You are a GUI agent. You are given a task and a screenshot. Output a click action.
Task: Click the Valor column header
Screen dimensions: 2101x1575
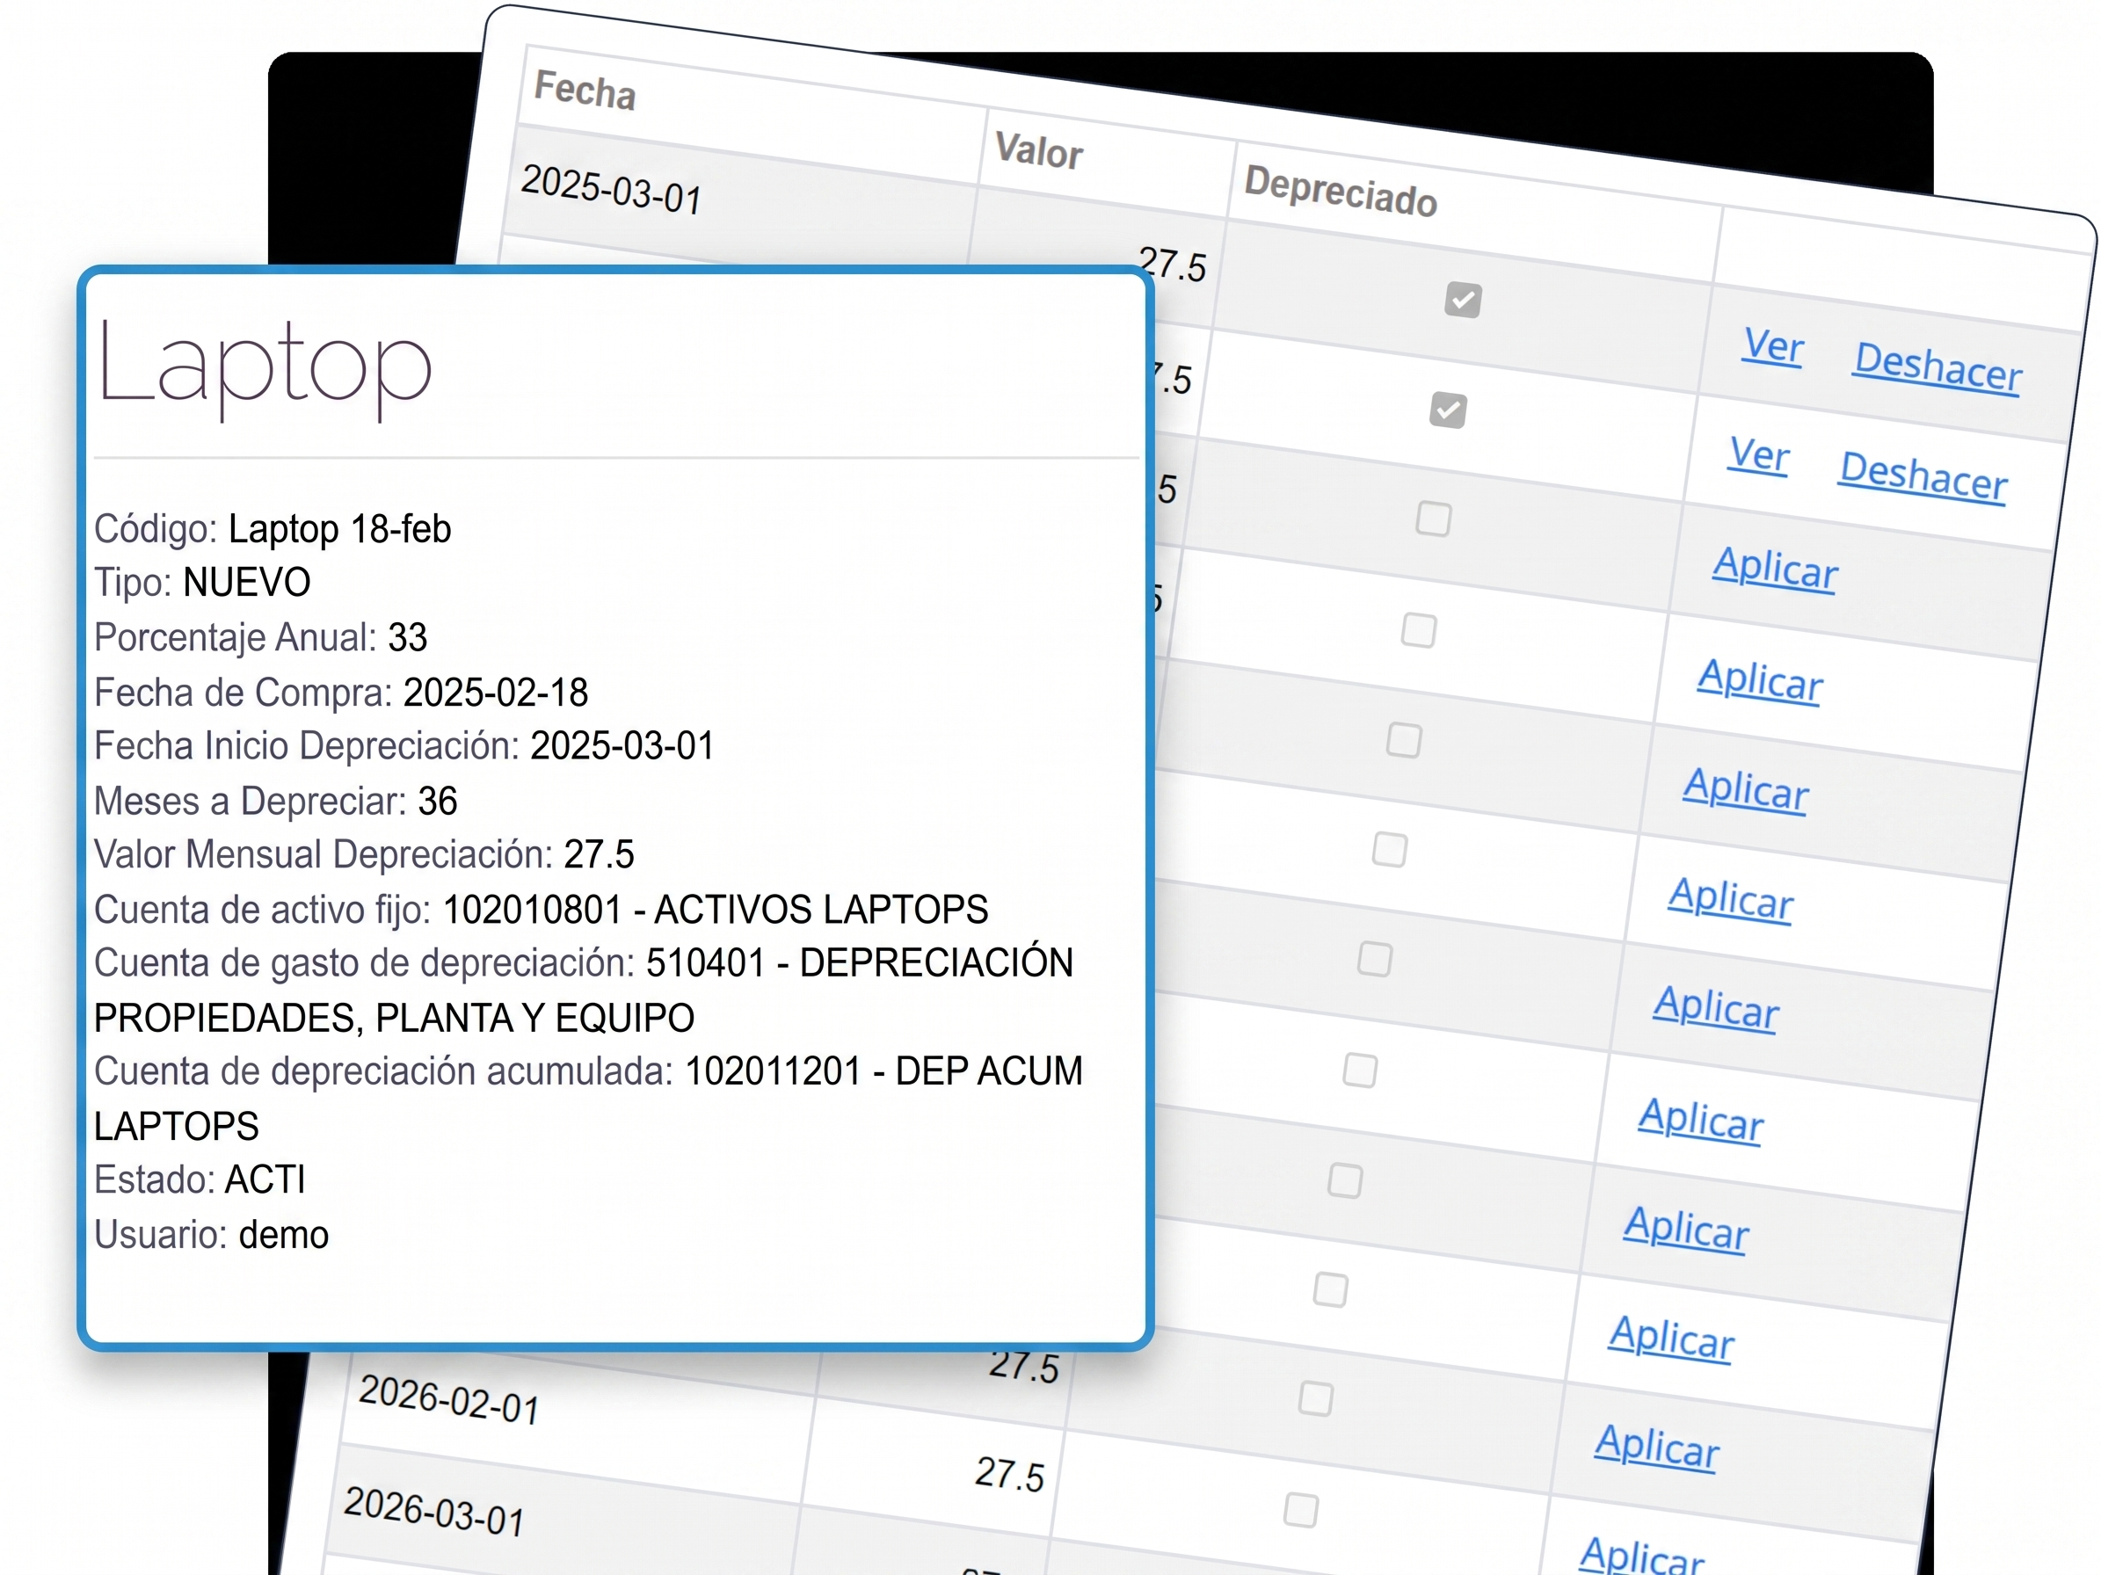pos(1039,151)
